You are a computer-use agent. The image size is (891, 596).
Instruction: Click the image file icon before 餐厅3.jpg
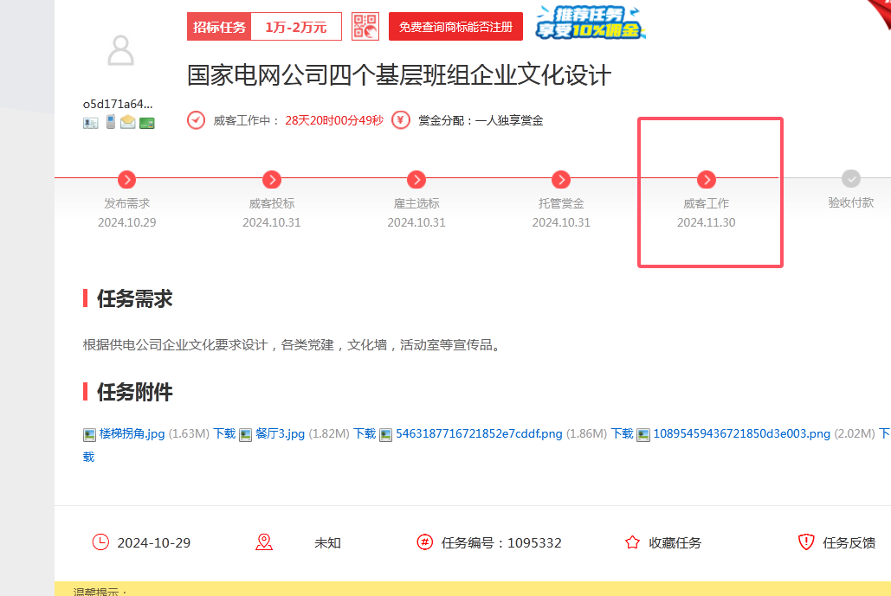pyautogui.click(x=246, y=435)
